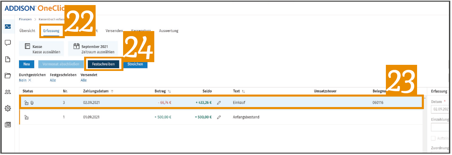Sort the Text column
The width and height of the screenshot is (452, 155).
[243, 91]
